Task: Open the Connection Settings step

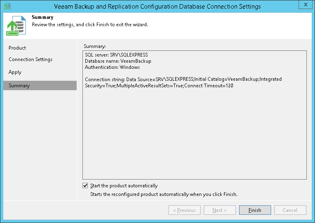Action: (x=30, y=59)
